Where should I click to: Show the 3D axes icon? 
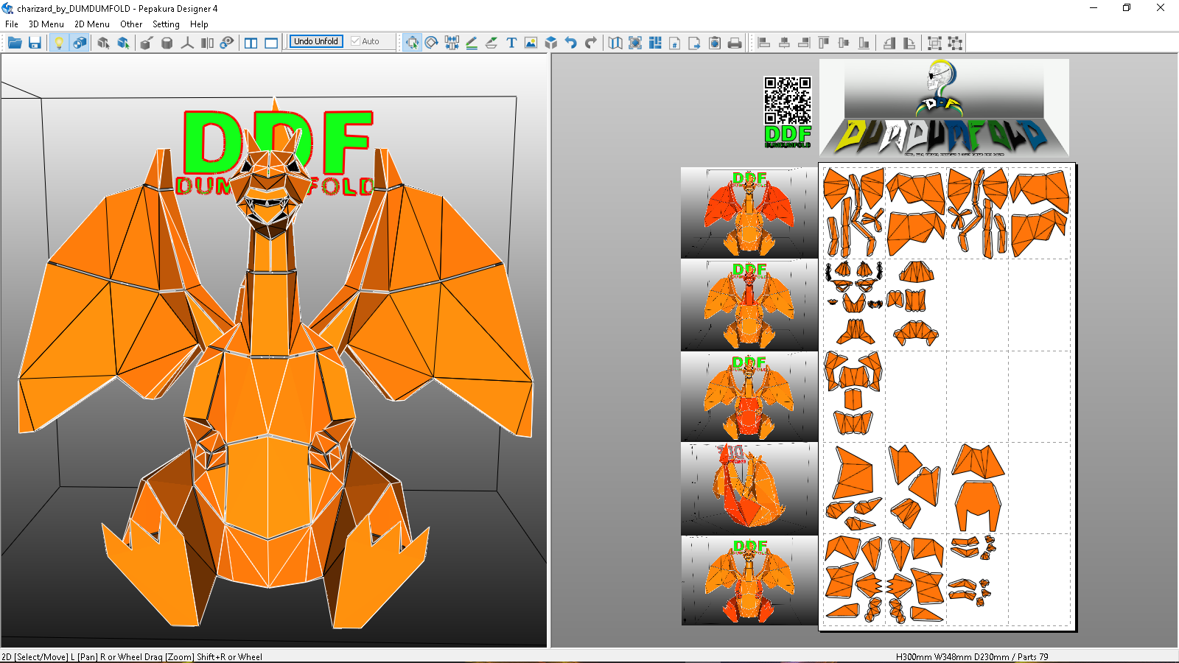tap(187, 43)
